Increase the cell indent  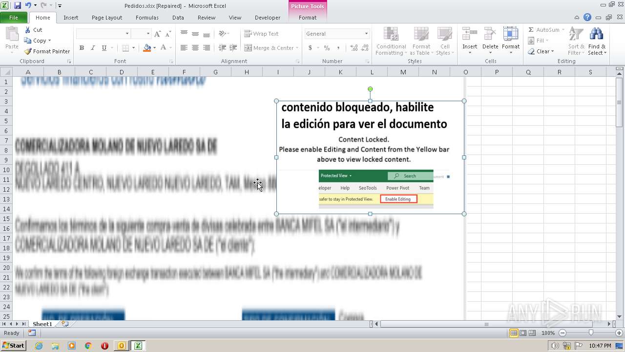click(233, 48)
